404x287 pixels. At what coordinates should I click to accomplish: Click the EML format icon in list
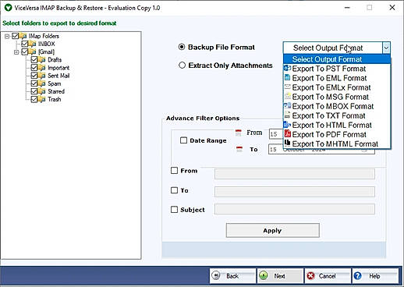coord(287,77)
